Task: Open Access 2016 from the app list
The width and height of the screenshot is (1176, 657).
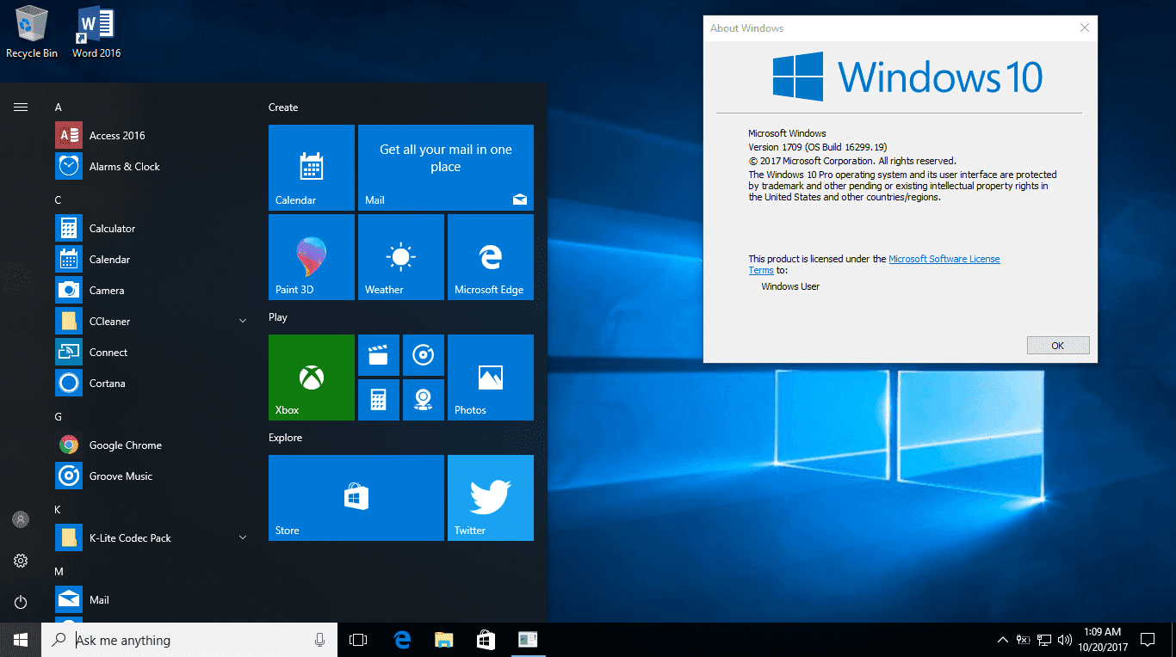Action: [x=152, y=136]
